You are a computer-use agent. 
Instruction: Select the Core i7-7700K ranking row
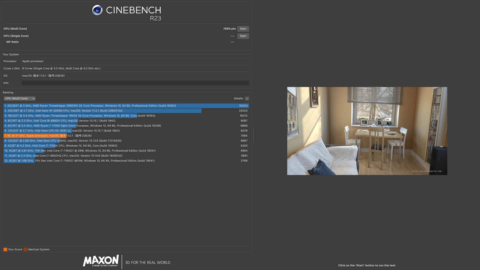[x=126, y=146]
